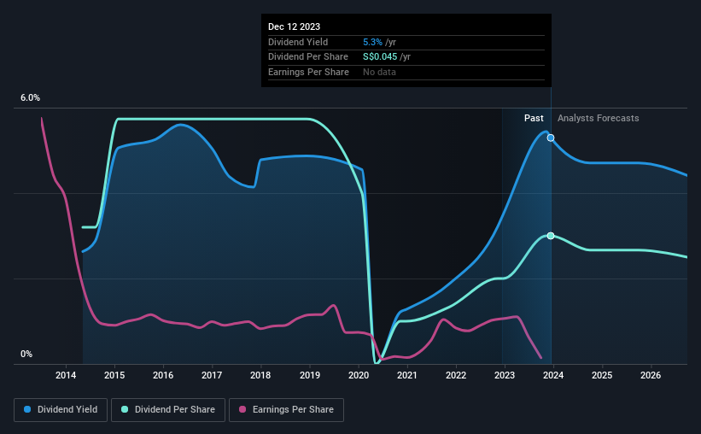
Task: Click the 0% y-axis label
Action: [26, 354]
